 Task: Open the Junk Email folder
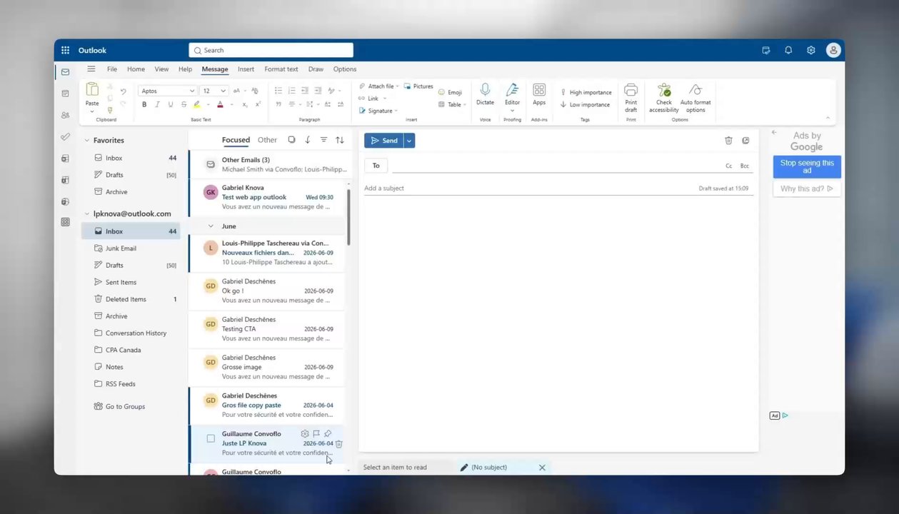[121, 248]
